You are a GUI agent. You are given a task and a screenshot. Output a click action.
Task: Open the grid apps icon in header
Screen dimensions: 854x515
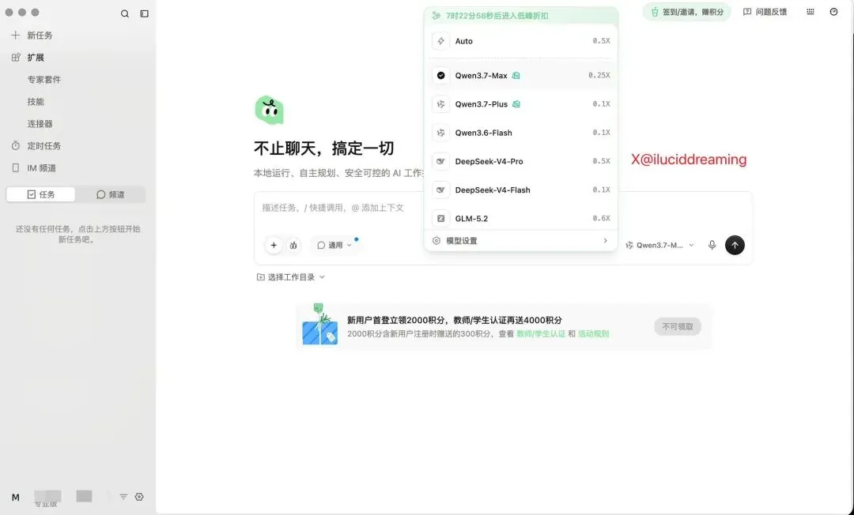pyautogui.click(x=811, y=12)
